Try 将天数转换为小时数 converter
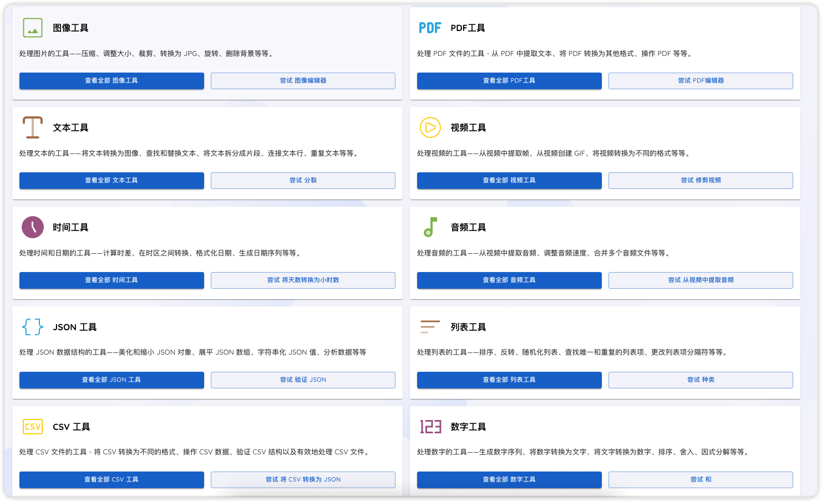 (x=303, y=280)
